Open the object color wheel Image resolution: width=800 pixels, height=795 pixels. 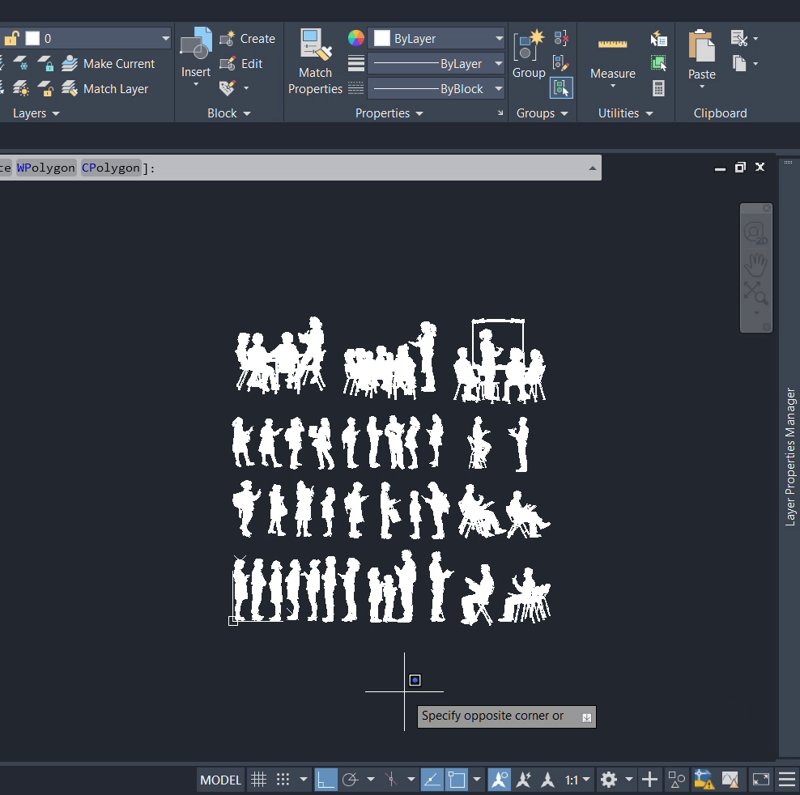[356, 38]
